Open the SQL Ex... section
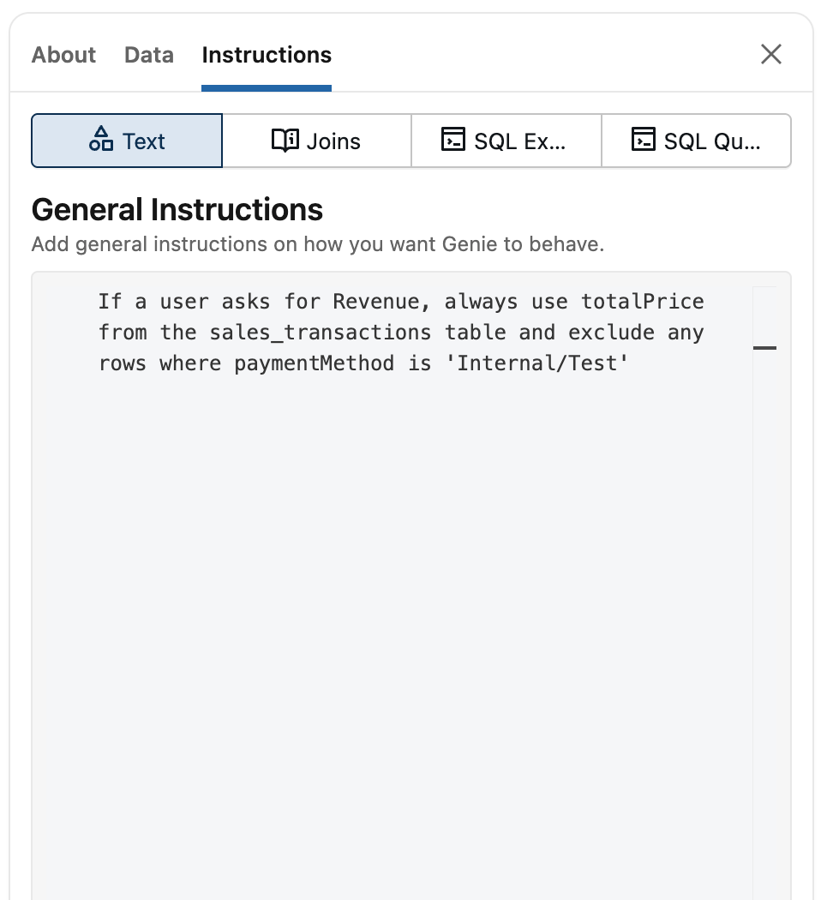The width and height of the screenshot is (821, 900). tap(506, 140)
